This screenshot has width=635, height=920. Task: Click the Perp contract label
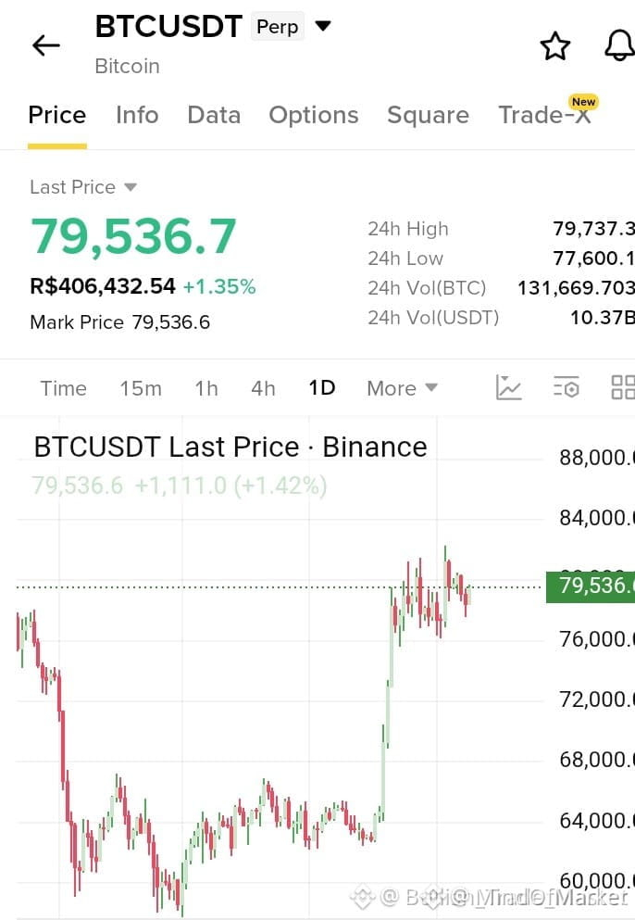point(278,26)
